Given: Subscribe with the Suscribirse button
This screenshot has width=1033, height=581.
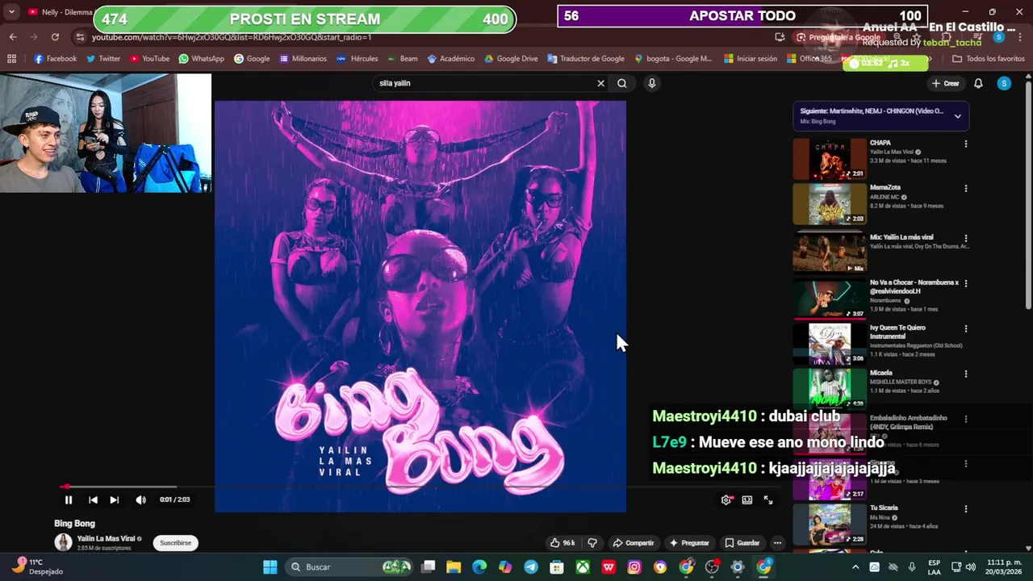Looking at the screenshot, I should (x=176, y=543).
